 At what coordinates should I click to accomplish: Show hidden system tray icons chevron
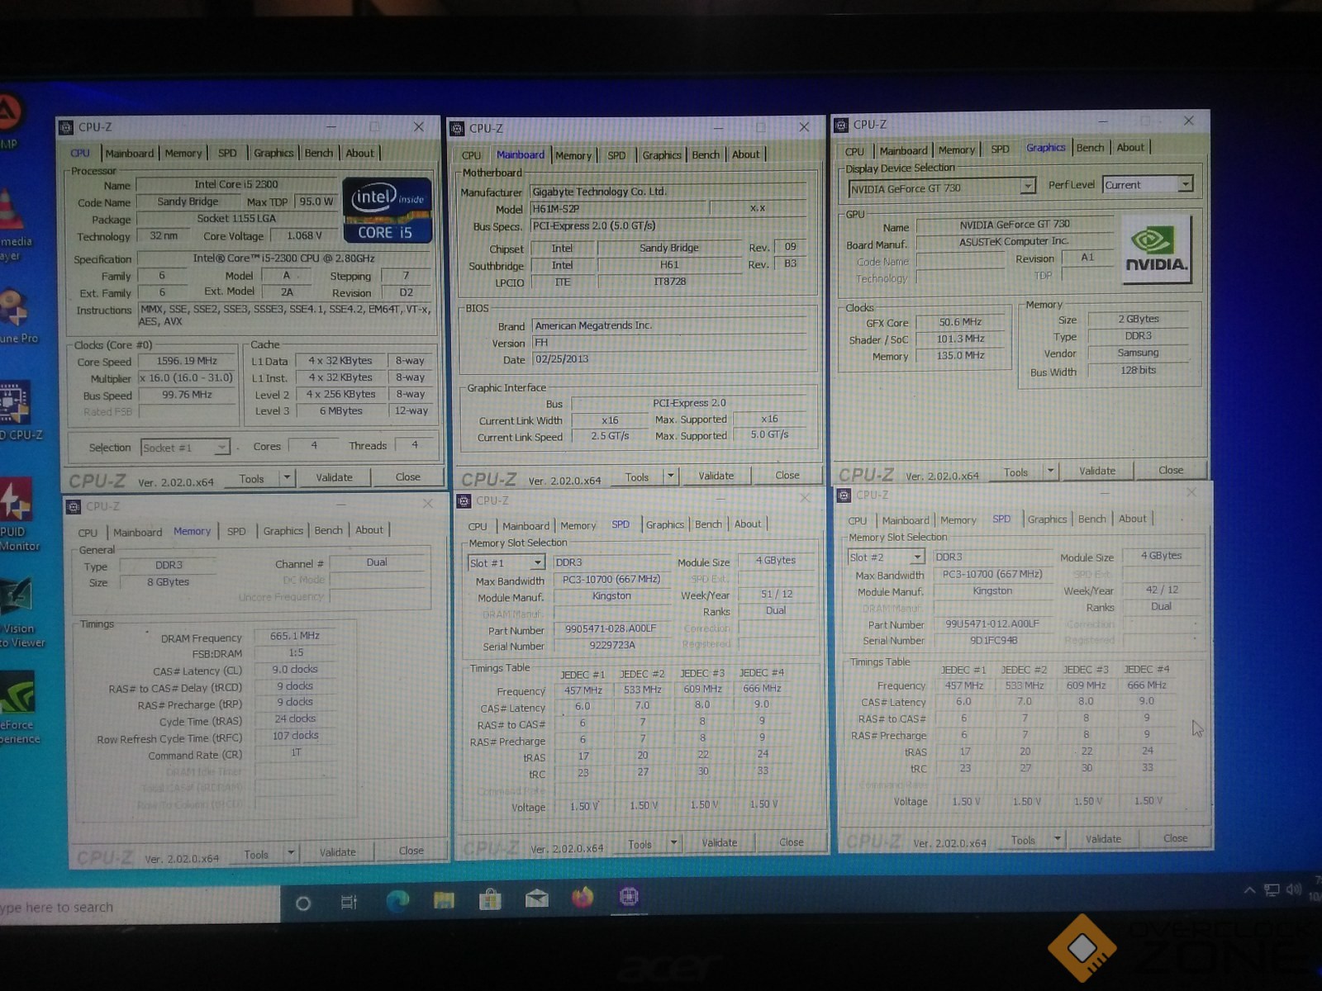click(x=1249, y=890)
